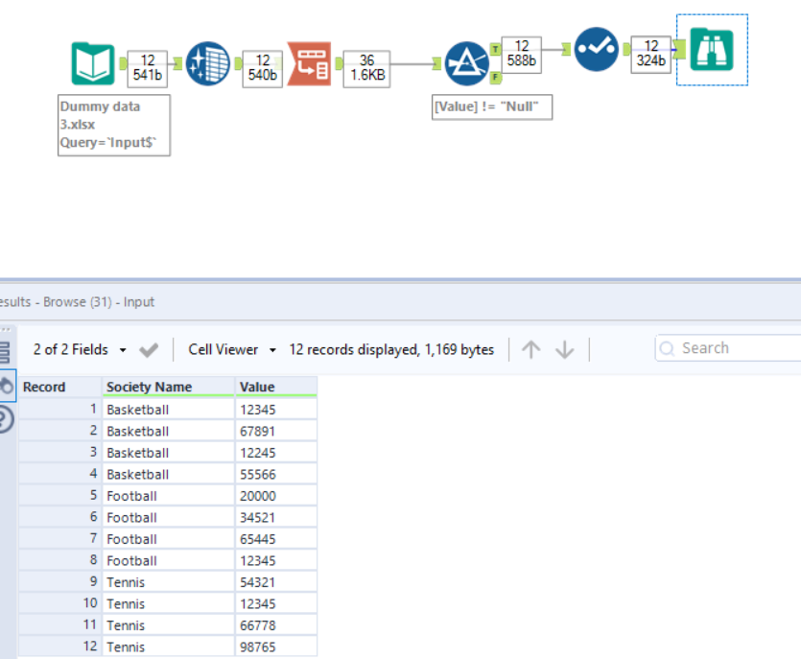Open the Dummy data Input Data tool
Viewport: 801px width, 659px height.
92,61
